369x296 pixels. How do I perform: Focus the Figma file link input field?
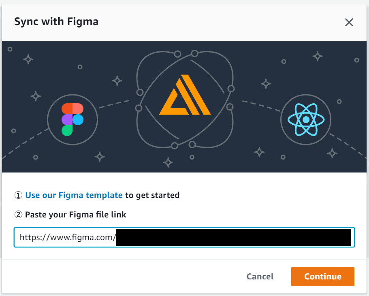[184, 237]
